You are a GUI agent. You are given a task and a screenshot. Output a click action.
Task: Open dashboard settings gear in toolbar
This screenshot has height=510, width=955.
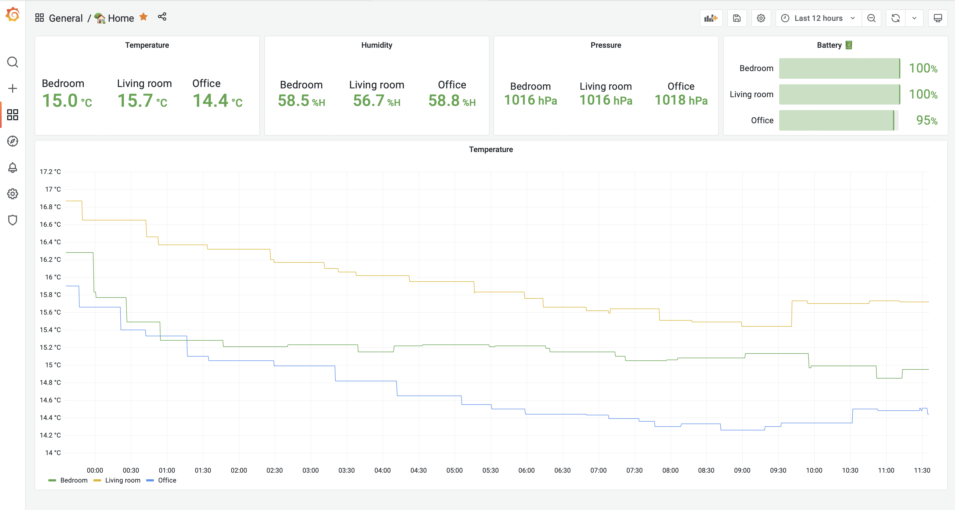[x=761, y=18]
